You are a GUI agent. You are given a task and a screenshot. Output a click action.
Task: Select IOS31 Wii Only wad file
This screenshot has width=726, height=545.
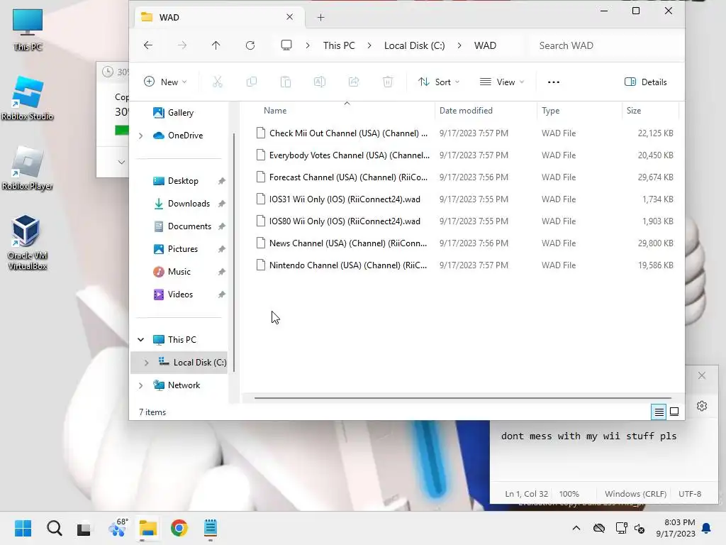click(x=465, y=199)
